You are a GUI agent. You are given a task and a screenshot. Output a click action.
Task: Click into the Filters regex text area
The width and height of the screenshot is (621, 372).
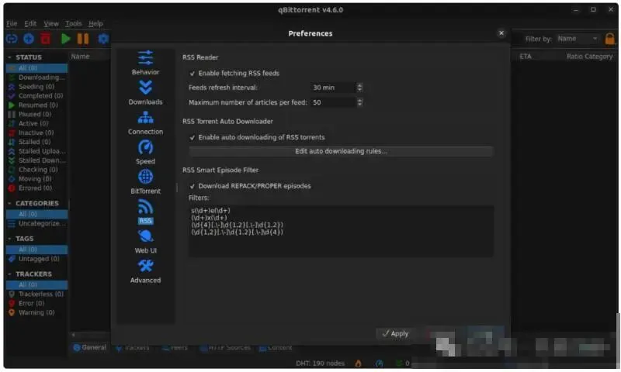point(341,231)
